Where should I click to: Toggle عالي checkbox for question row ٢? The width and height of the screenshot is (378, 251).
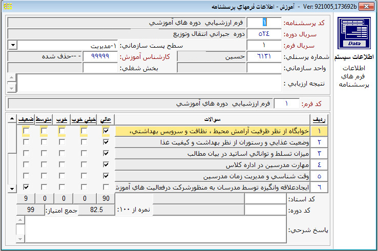click(x=106, y=142)
